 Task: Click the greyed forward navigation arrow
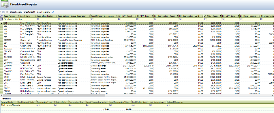pyautogui.click(x=7, y=12)
